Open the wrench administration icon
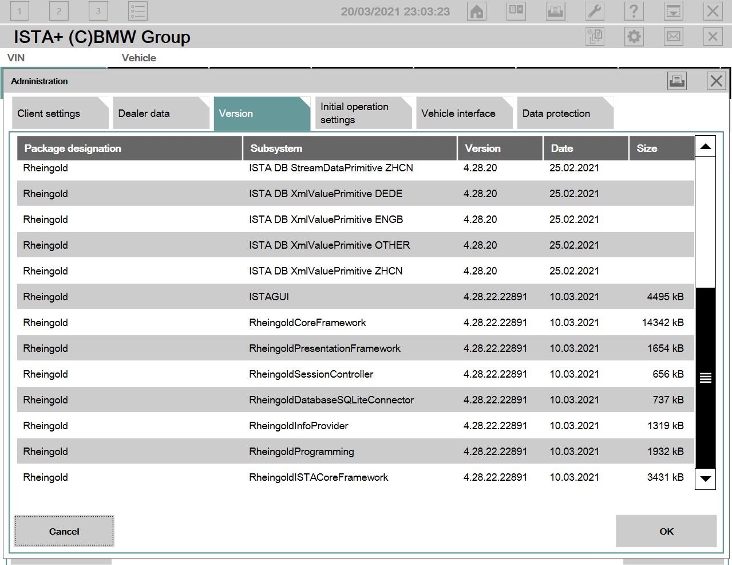This screenshot has width=732, height=565. coord(595,11)
